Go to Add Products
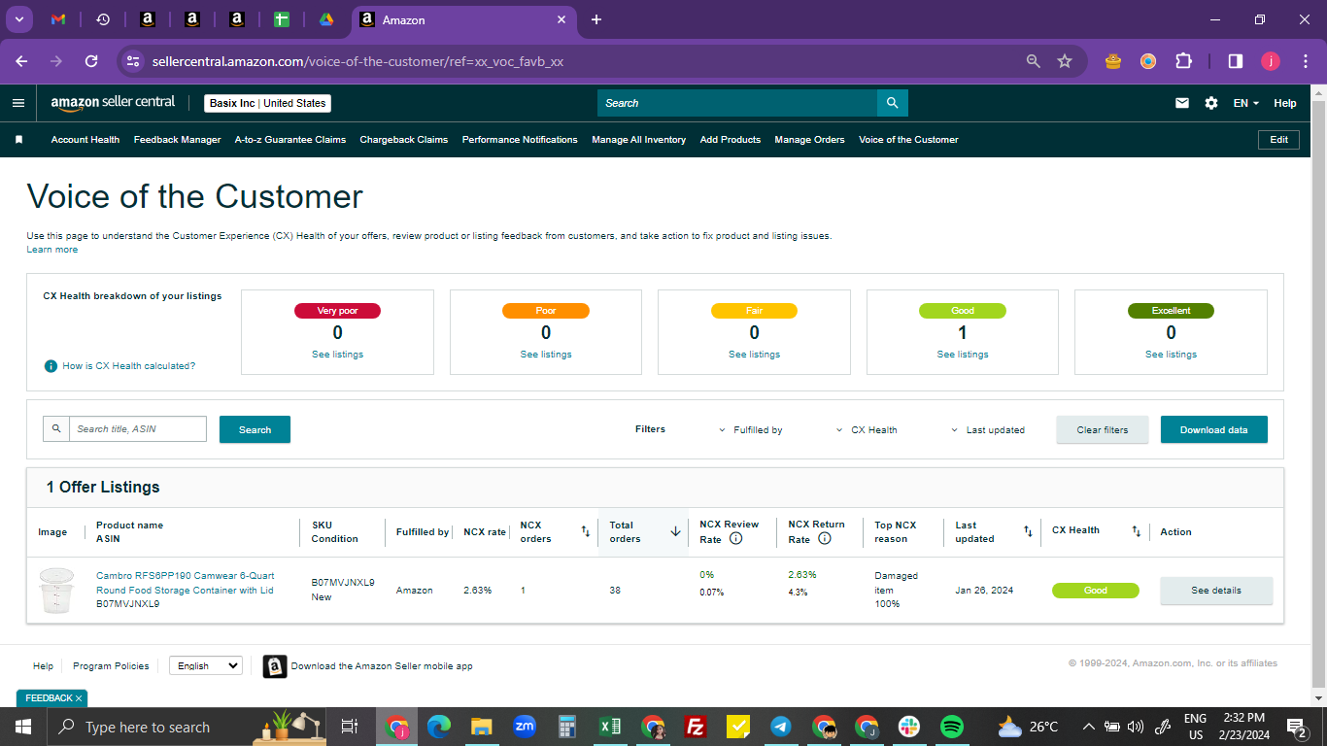1327x746 pixels. 731,140
